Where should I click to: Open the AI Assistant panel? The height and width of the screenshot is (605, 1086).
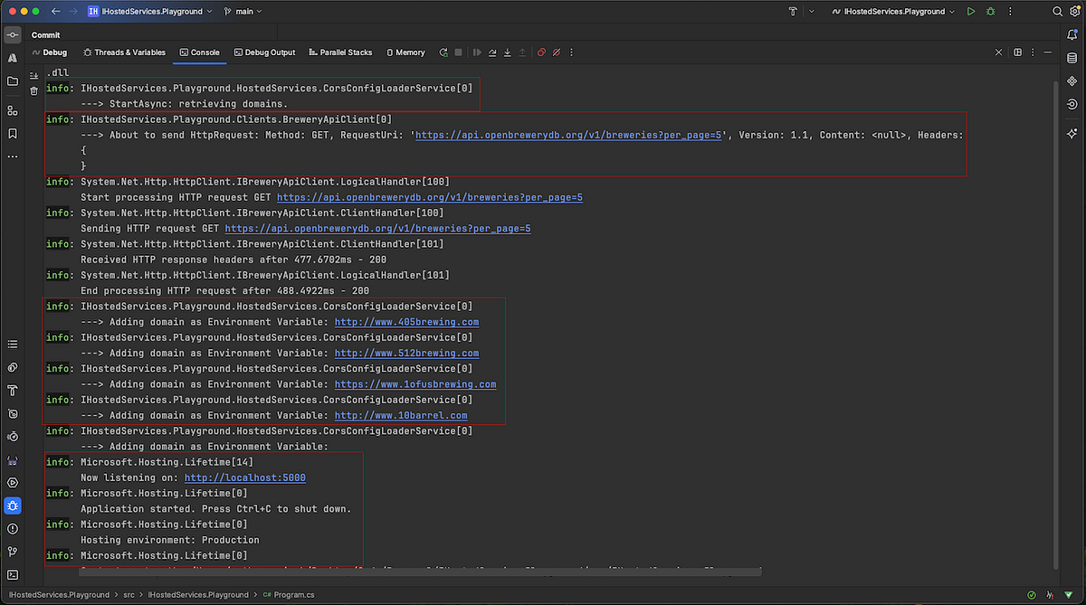tap(1072, 133)
